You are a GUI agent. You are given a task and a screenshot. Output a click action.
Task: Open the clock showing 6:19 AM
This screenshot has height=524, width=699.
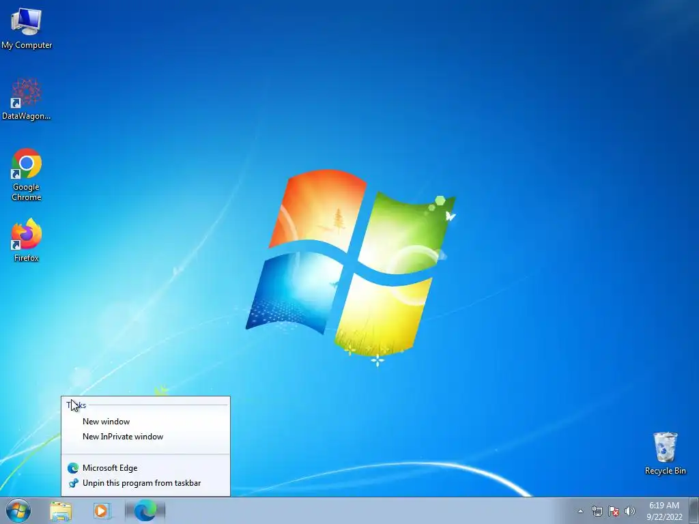point(664,511)
